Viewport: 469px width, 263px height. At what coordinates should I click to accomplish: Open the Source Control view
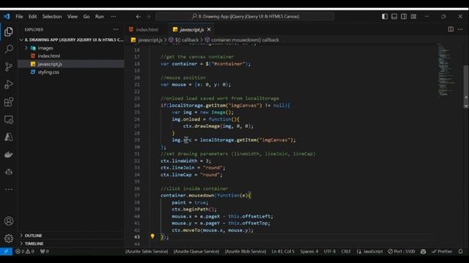[x=9, y=66]
